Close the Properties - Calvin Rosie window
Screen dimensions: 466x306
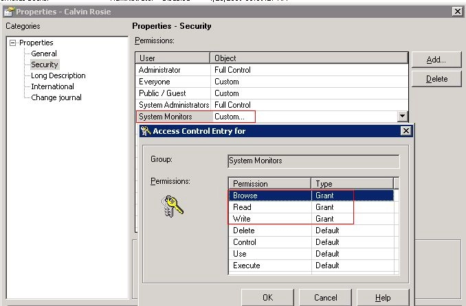(x=457, y=12)
